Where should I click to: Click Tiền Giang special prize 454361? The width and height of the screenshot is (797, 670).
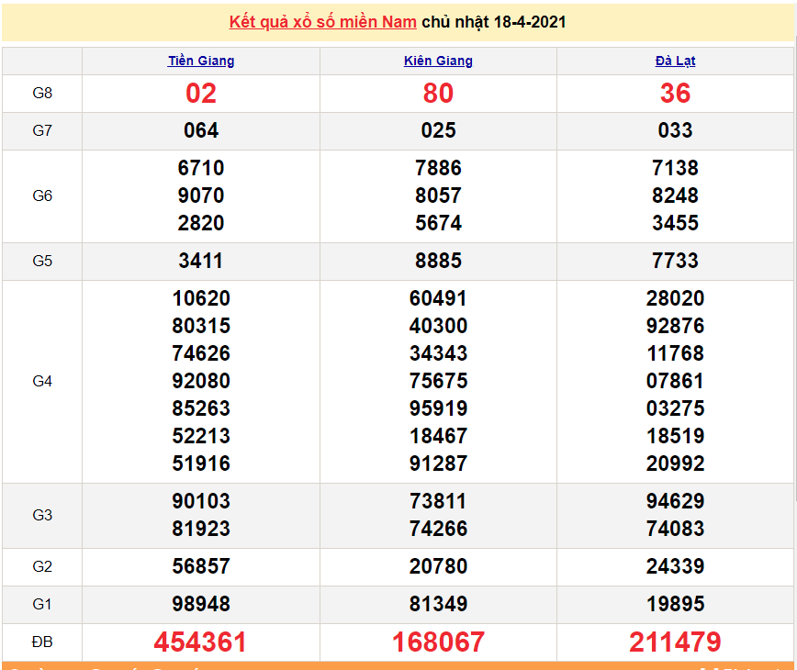(x=200, y=642)
